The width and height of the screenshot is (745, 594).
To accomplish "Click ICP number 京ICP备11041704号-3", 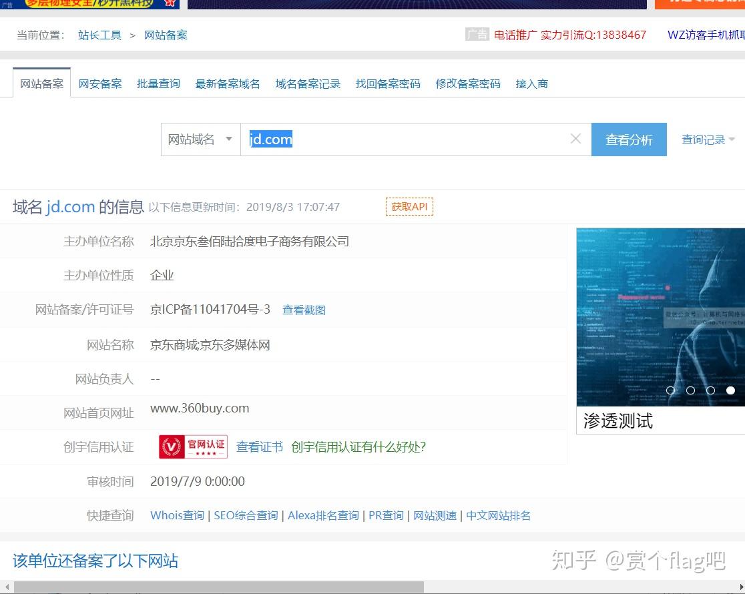I will tap(210, 310).
